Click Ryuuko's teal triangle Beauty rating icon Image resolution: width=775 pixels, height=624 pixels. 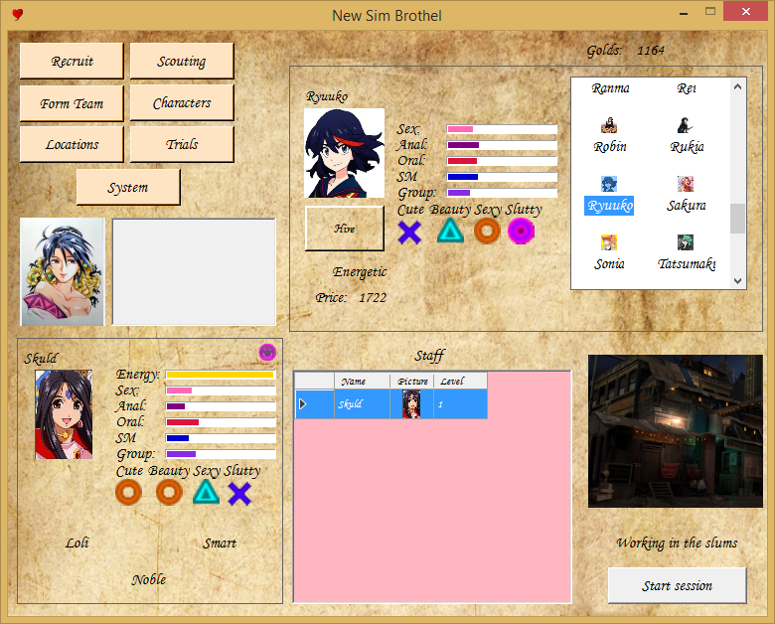point(451,231)
